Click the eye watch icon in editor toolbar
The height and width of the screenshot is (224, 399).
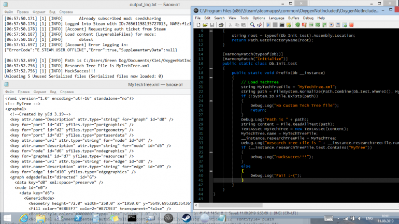click(x=331, y=25)
